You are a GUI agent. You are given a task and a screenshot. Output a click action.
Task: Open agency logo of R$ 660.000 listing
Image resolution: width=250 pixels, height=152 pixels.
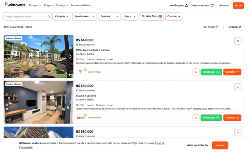(x=81, y=72)
